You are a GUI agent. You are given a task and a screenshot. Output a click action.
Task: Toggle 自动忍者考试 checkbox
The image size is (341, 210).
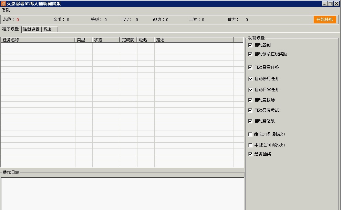[x=250, y=110]
